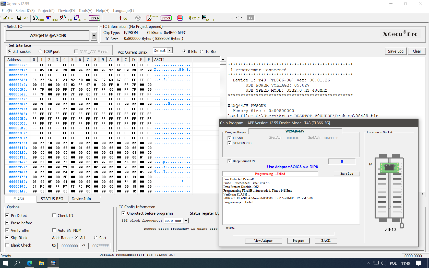Toggle Beep Sound ON checkbox
This screenshot has height=268, width=429.
229,161
